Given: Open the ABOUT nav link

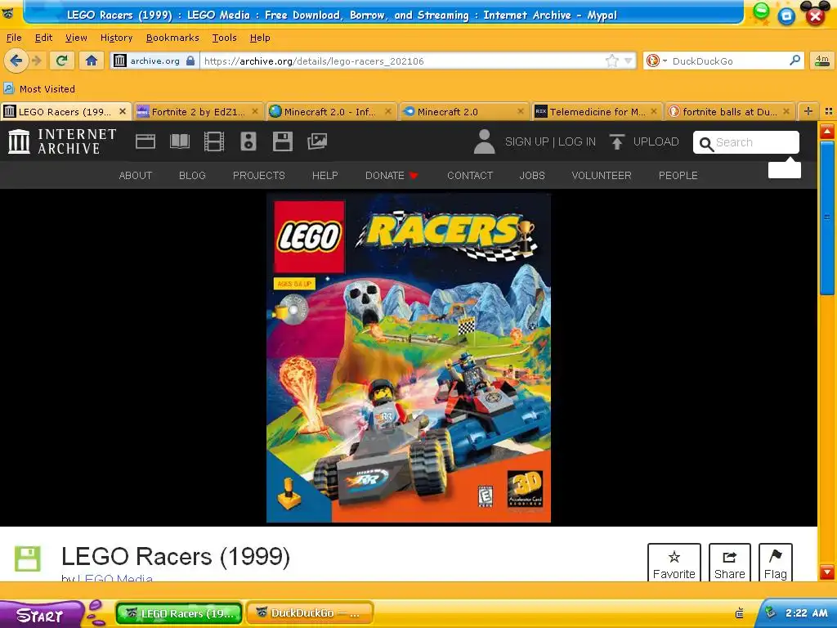Looking at the screenshot, I should pyautogui.click(x=136, y=176).
